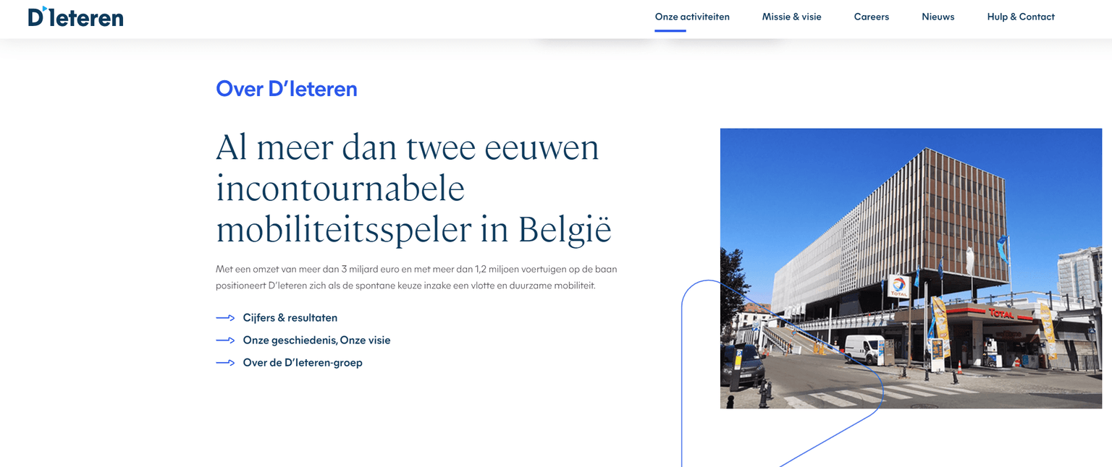Image resolution: width=1112 pixels, height=467 pixels.
Task: Click the paragraph mentioning 3 miljard euro
Action: pos(416,277)
